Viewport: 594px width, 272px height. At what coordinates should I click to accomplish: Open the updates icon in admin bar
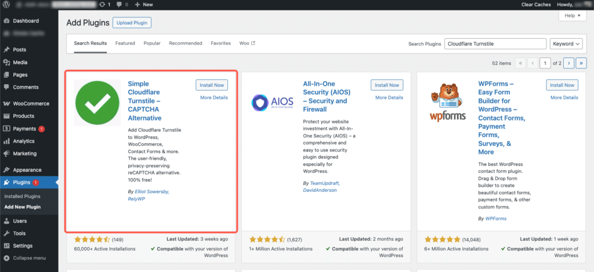103,4
